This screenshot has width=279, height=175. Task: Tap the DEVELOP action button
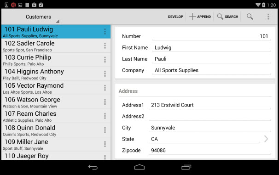pos(175,17)
